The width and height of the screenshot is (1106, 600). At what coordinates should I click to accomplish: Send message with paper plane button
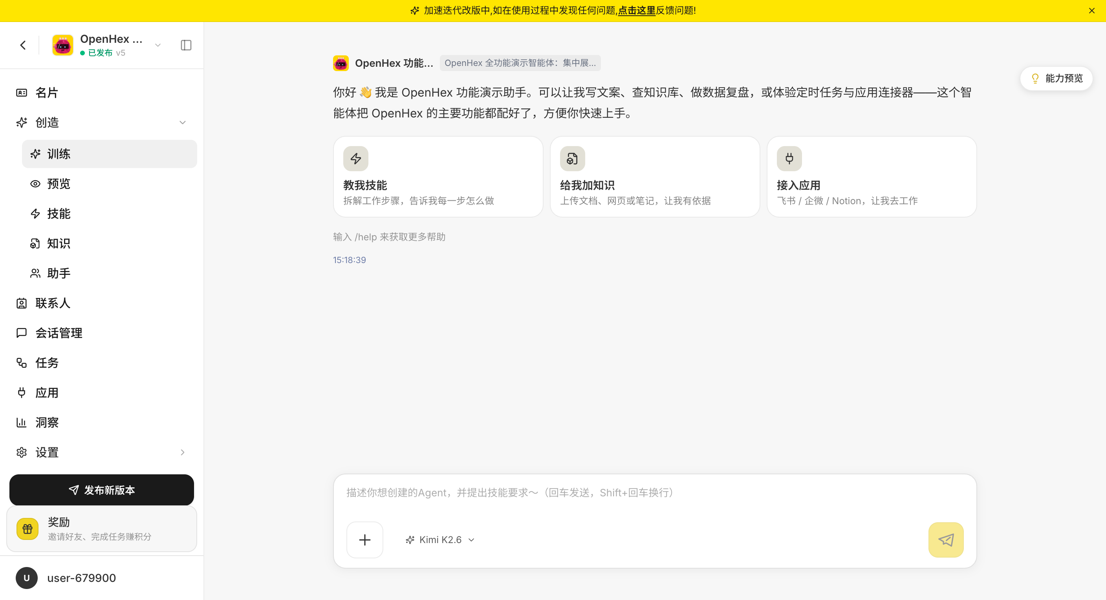click(x=946, y=540)
